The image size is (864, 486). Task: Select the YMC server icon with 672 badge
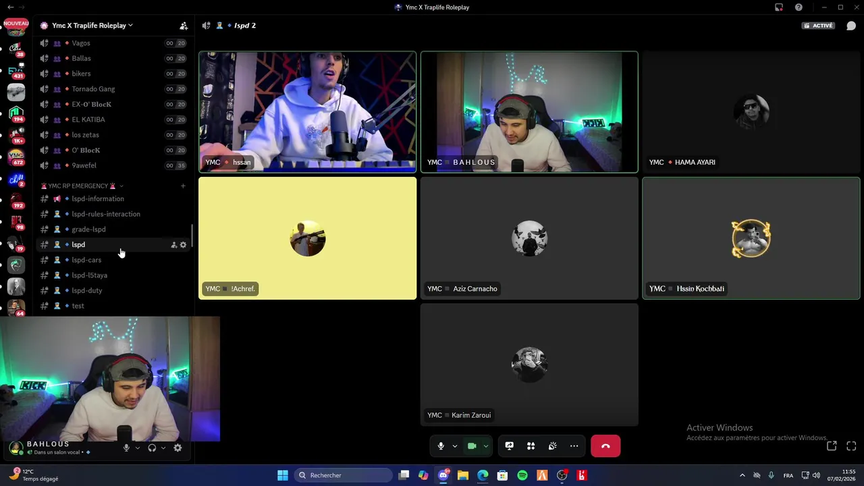click(16, 157)
